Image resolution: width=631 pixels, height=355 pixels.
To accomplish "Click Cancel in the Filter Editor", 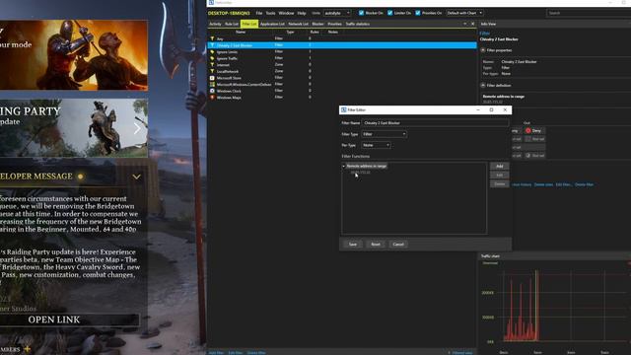I will point(398,245).
